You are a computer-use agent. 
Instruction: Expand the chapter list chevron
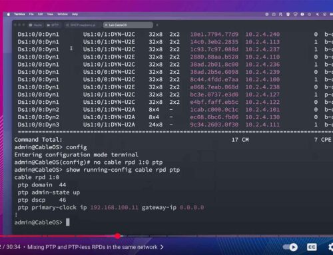click(x=162, y=247)
